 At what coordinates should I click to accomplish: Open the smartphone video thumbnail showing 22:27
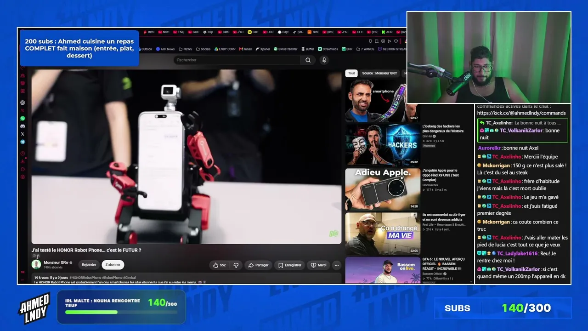[382, 101]
